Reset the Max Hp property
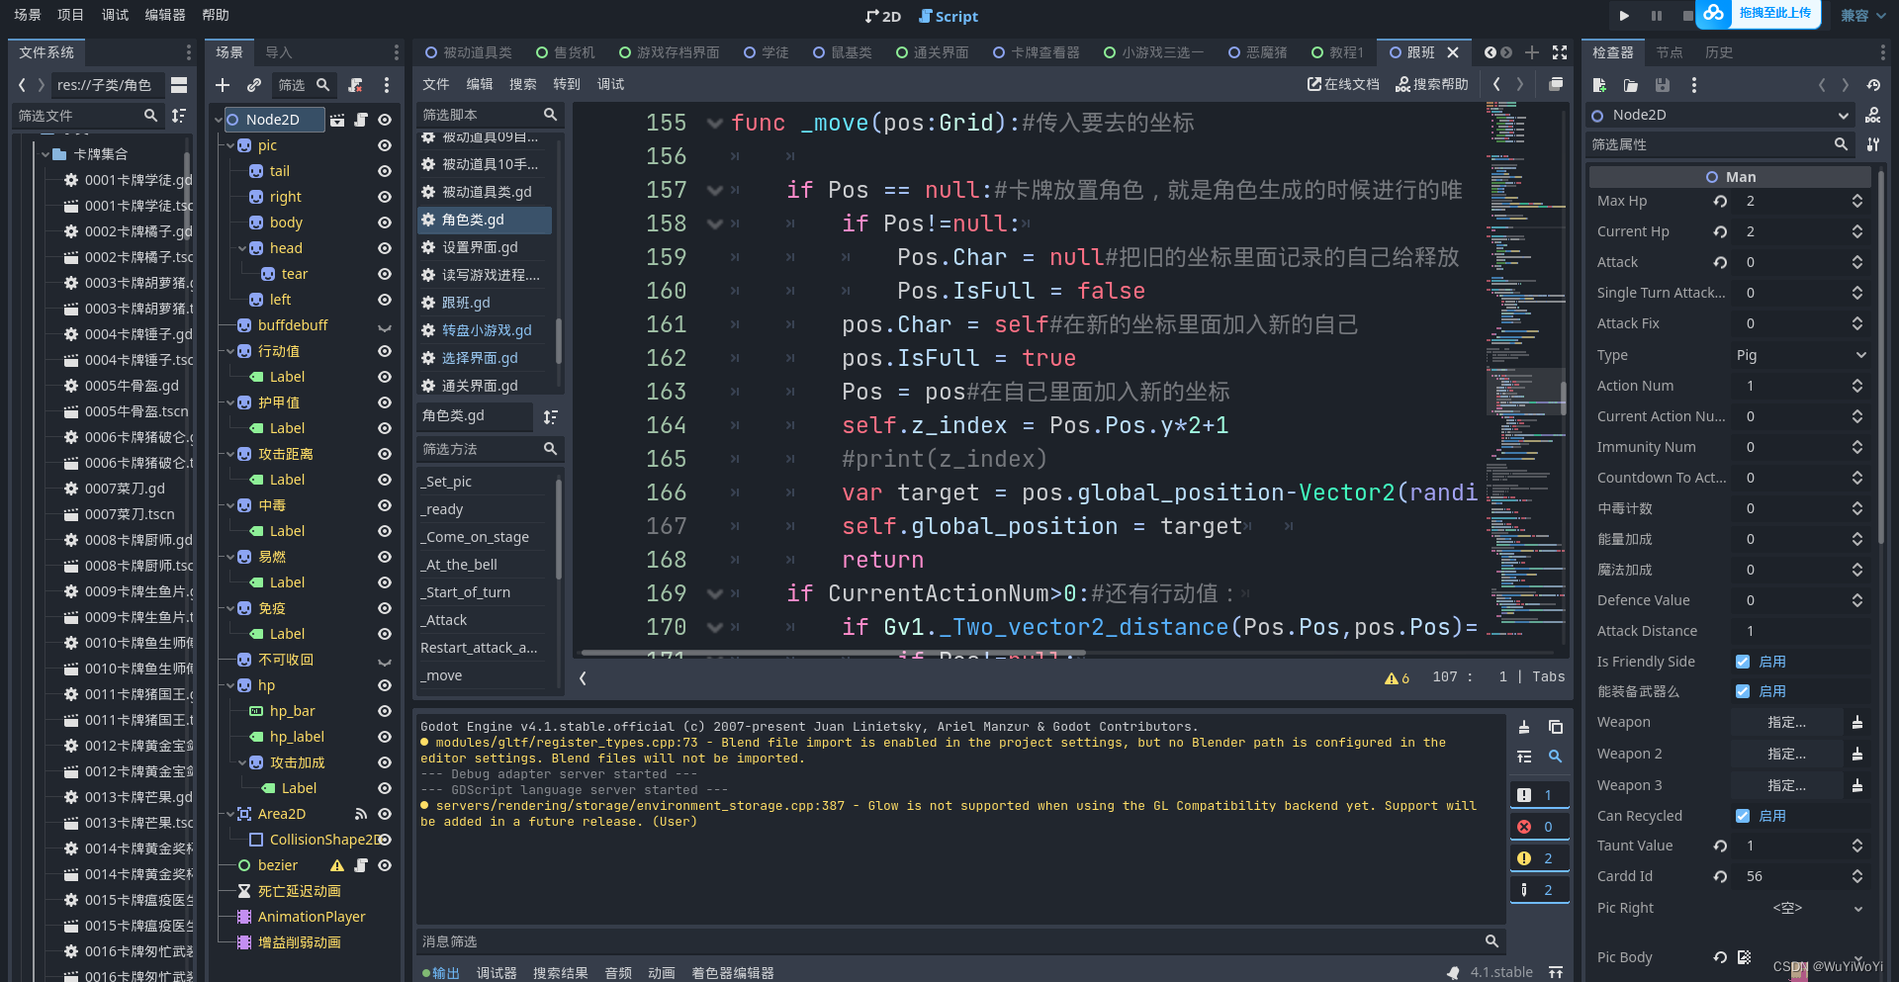The width and height of the screenshot is (1899, 982). point(1720,201)
